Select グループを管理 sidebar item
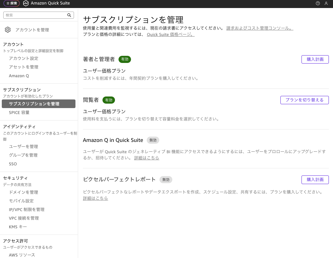Screen dimensions: 333x258 coord(23,155)
